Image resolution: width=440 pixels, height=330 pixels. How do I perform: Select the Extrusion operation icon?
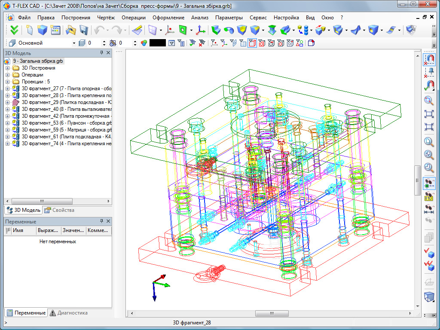click(x=216, y=30)
